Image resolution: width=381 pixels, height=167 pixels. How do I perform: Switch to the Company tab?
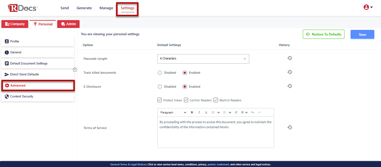(x=15, y=24)
